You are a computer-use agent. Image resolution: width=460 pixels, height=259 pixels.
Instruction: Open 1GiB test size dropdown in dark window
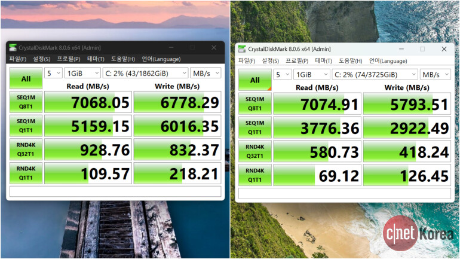pos(82,73)
